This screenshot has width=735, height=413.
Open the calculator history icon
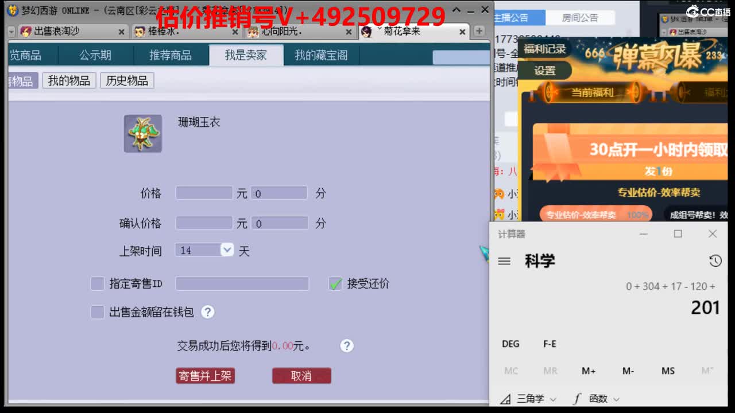pyautogui.click(x=715, y=261)
